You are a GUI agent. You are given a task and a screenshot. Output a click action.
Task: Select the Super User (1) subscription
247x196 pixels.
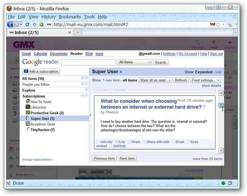coord(54,118)
